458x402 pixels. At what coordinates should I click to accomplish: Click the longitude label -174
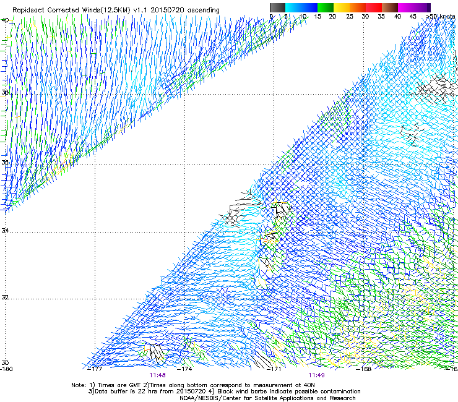tap(184, 369)
